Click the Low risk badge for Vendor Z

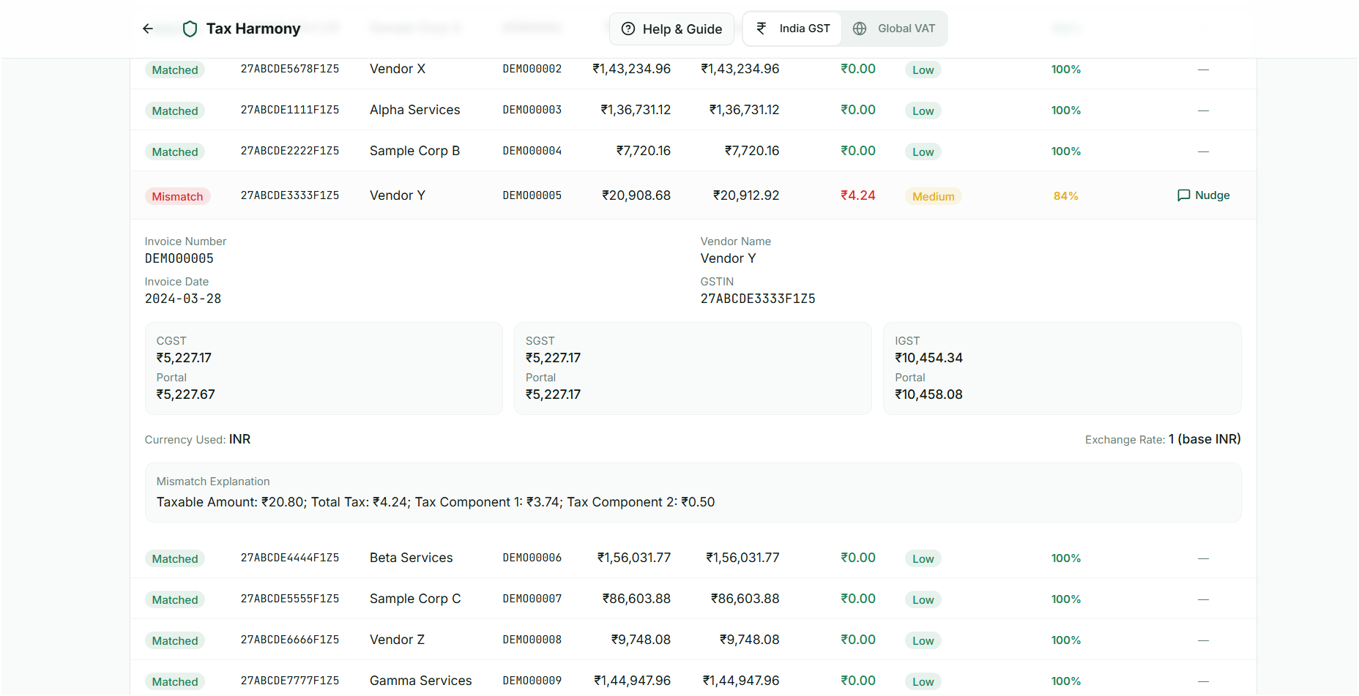(923, 640)
